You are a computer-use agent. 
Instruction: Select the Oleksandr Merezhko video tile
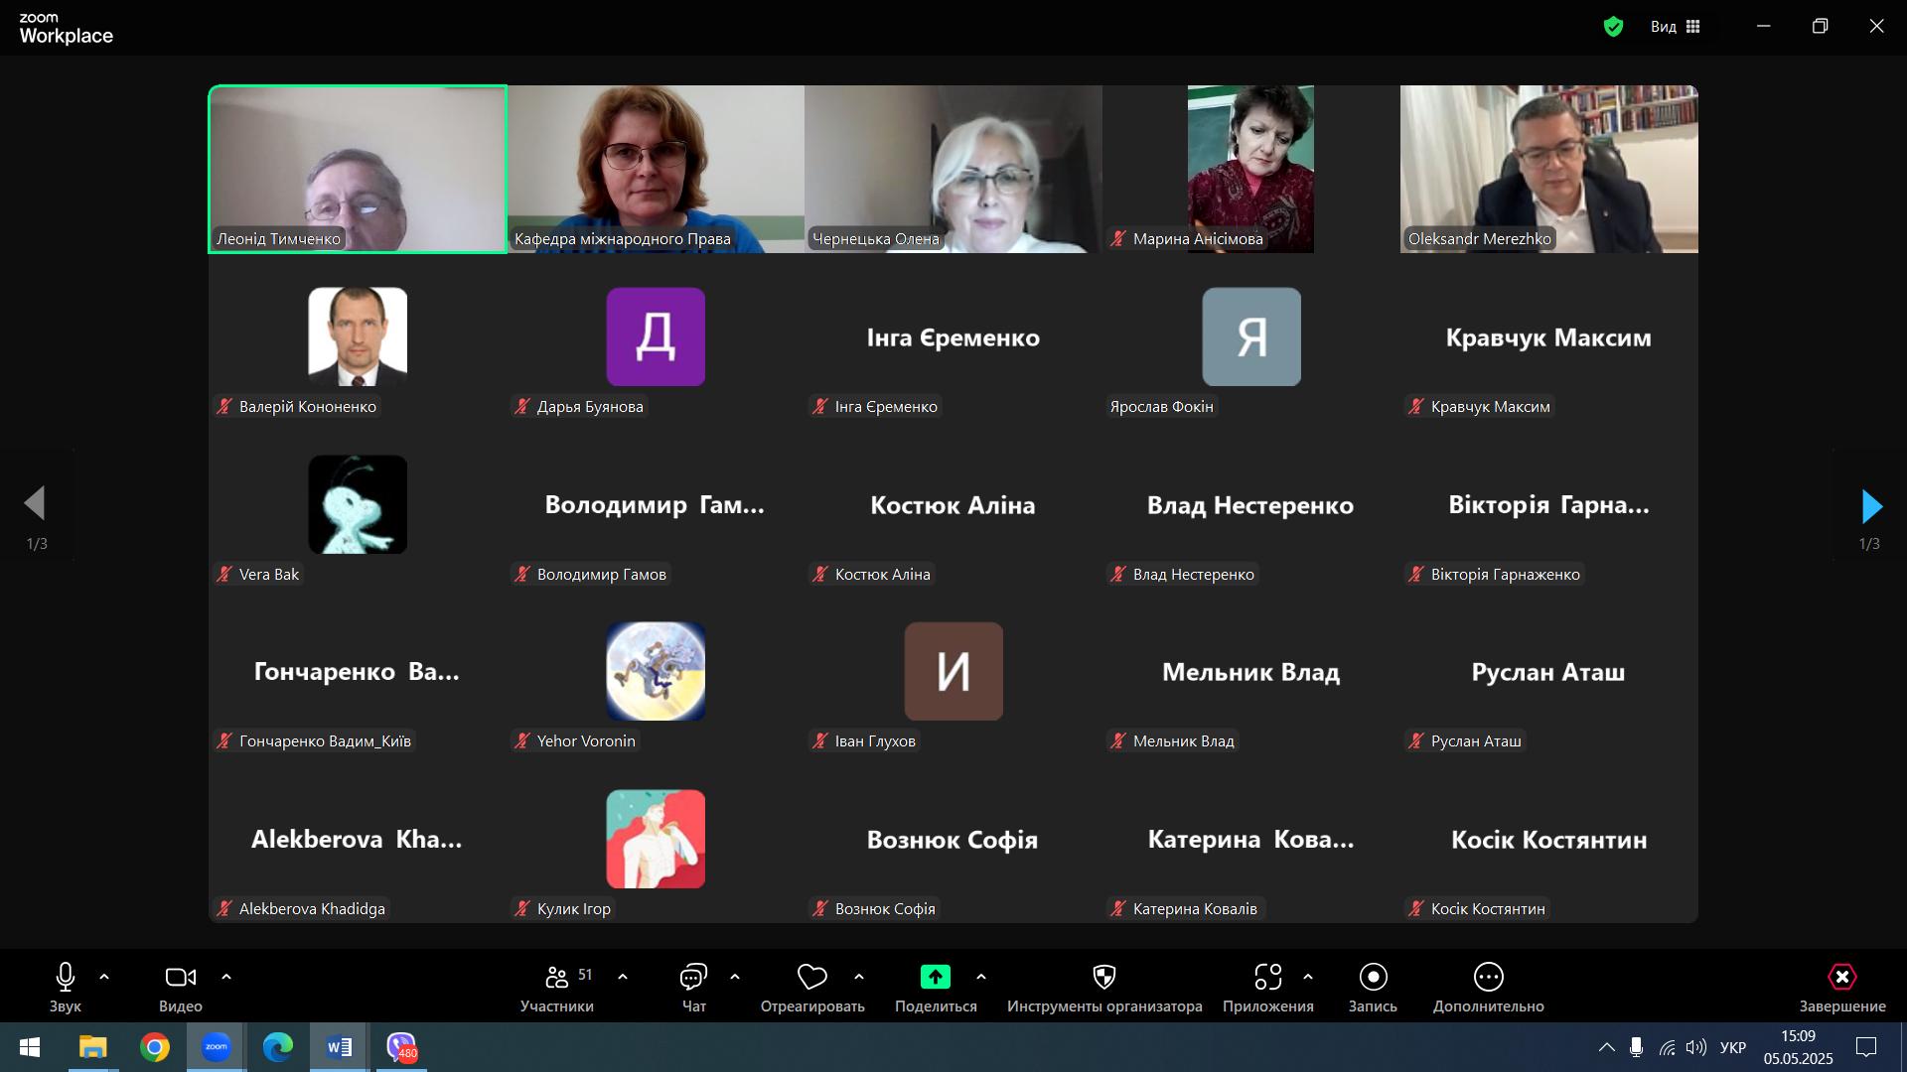click(1548, 169)
